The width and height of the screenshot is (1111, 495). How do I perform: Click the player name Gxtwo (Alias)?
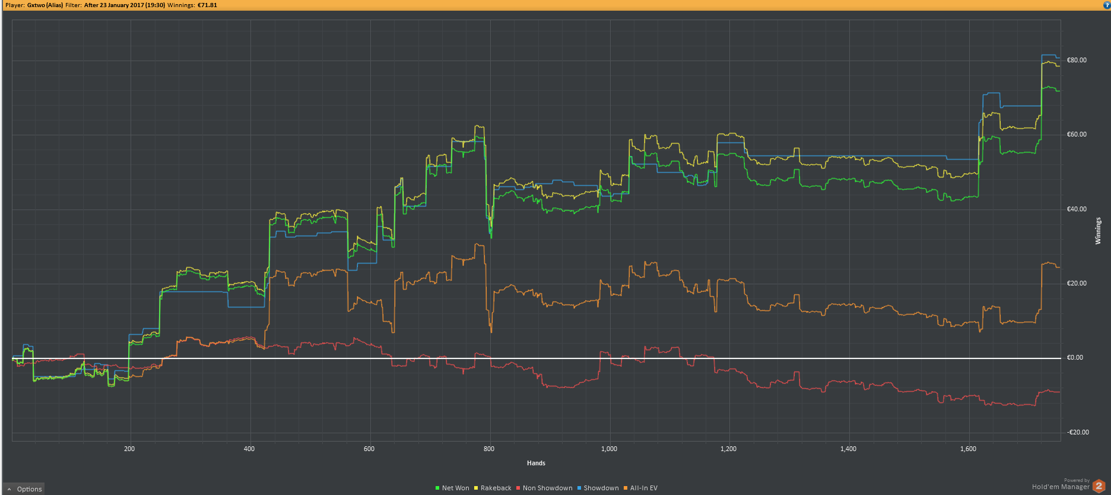[45, 5]
